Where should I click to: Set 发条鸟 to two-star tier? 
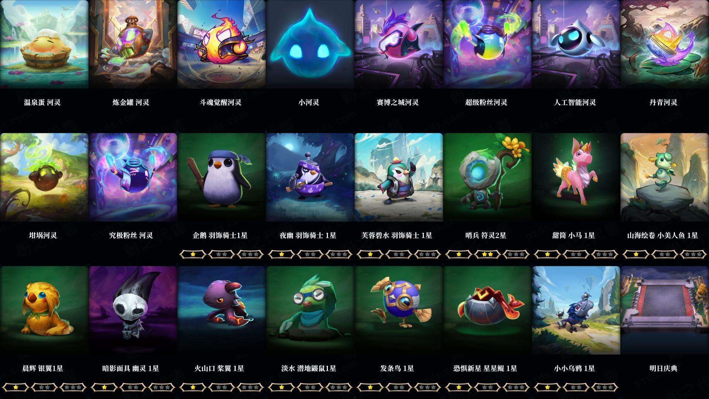399,388
